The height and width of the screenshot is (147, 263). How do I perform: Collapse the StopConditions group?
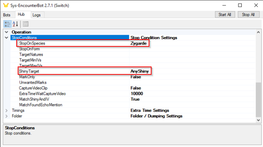pyautogui.click(x=6, y=38)
